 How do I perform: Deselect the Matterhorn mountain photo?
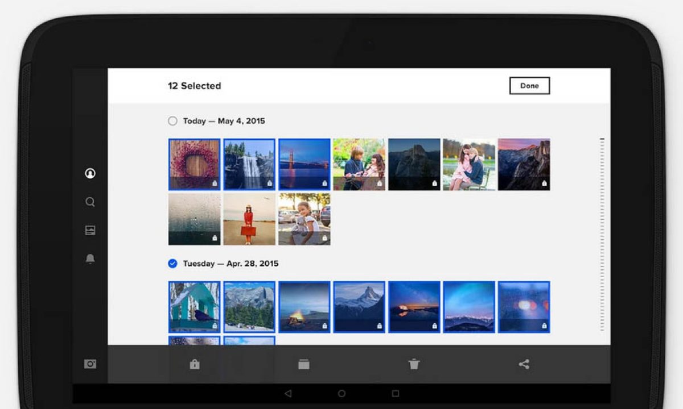click(x=359, y=307)
